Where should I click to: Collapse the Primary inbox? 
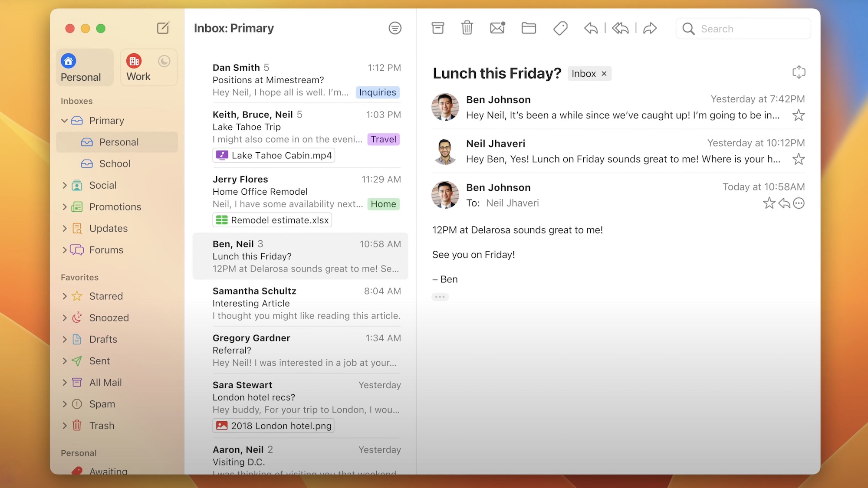click(64, 121)
